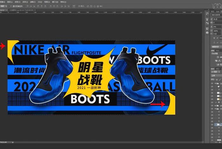Collapse the right panel dock double-arrow
The height and width of the screenshot is (149, 222).
(209, 10)
